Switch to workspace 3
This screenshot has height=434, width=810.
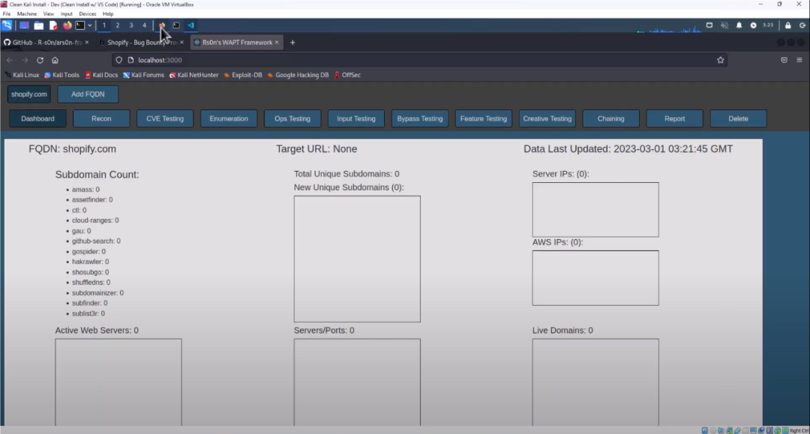pos(130,25)
